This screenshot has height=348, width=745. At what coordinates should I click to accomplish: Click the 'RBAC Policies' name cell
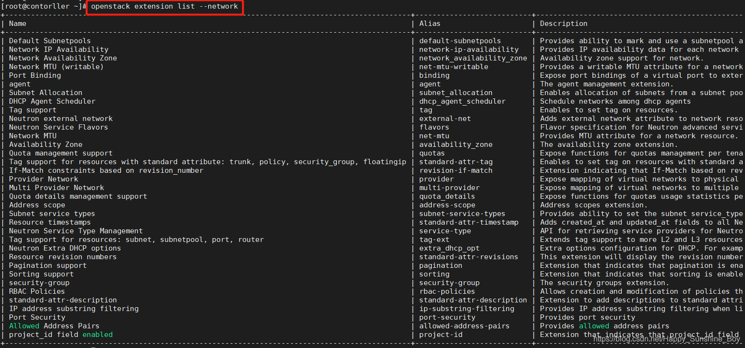pos(37,291)
